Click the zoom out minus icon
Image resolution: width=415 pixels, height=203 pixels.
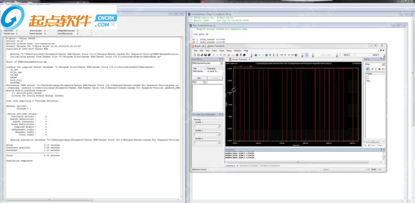point(263,55)
